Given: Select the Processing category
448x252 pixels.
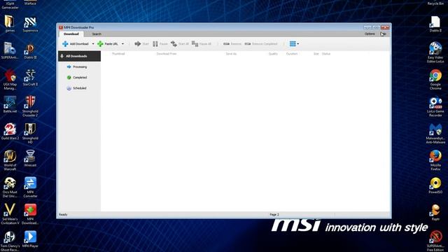Looking at the screenshot, I should (79, 67).
